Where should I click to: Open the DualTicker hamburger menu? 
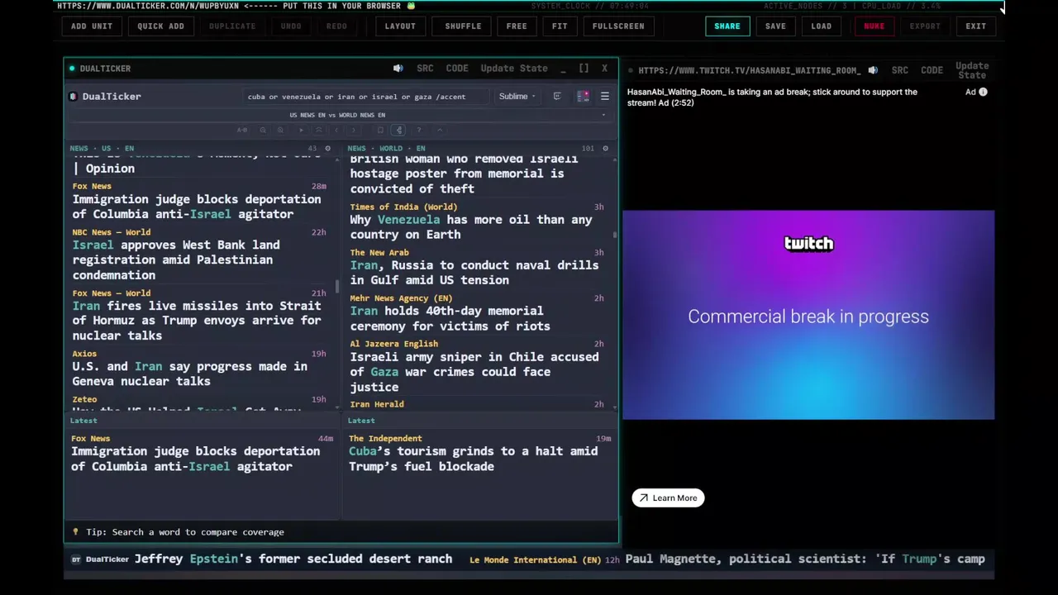pyautogui.click(x=604, y=97)
